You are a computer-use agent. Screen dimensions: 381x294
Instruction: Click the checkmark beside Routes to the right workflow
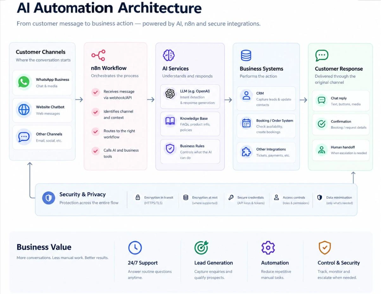(x=95, y=131)
